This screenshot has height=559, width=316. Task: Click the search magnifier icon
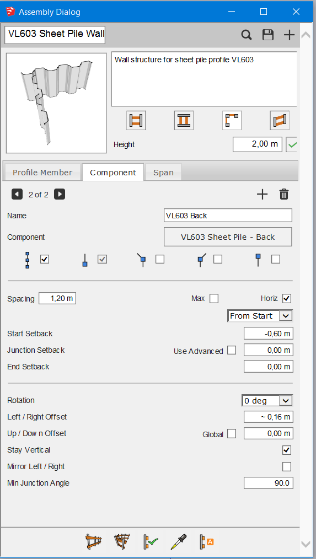[x=247, y=35]
